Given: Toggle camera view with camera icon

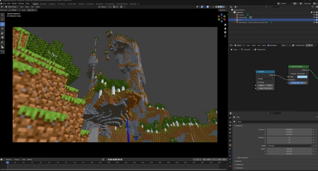Looking at the screenshot, I should [x=225, y=32].
